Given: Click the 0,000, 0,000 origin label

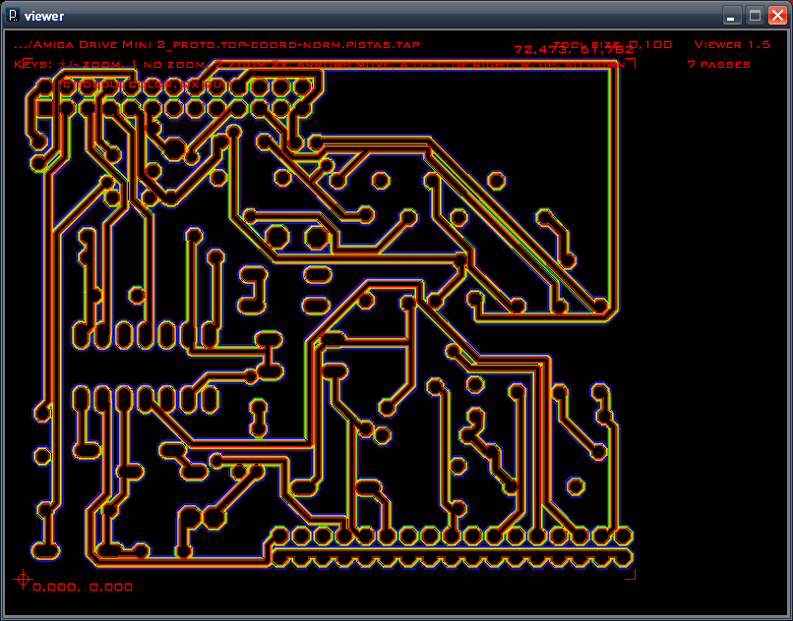Looking at the screenshot, I should point(83,587).
